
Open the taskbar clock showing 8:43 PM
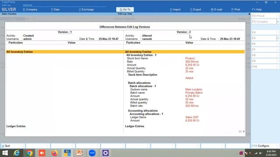coord(271,153)
